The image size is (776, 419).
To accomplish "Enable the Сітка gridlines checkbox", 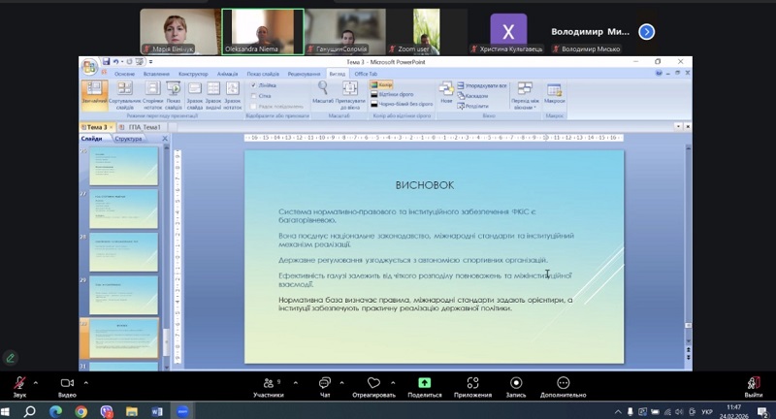I will [254, 96].
